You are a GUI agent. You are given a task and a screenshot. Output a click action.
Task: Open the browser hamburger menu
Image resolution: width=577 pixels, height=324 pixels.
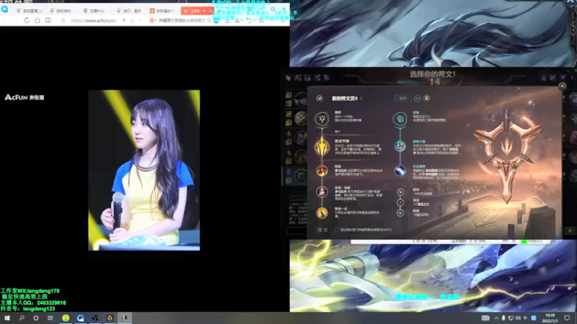[x=282, y=21]
